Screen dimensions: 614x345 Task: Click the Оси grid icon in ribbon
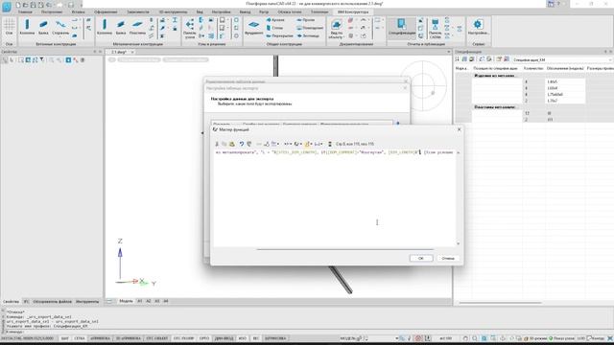(9, 27)
